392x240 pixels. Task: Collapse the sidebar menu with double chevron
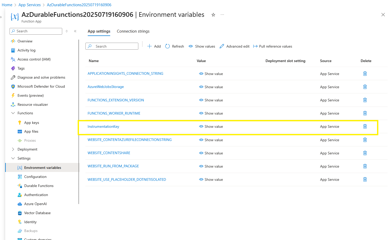click(75, 31)
